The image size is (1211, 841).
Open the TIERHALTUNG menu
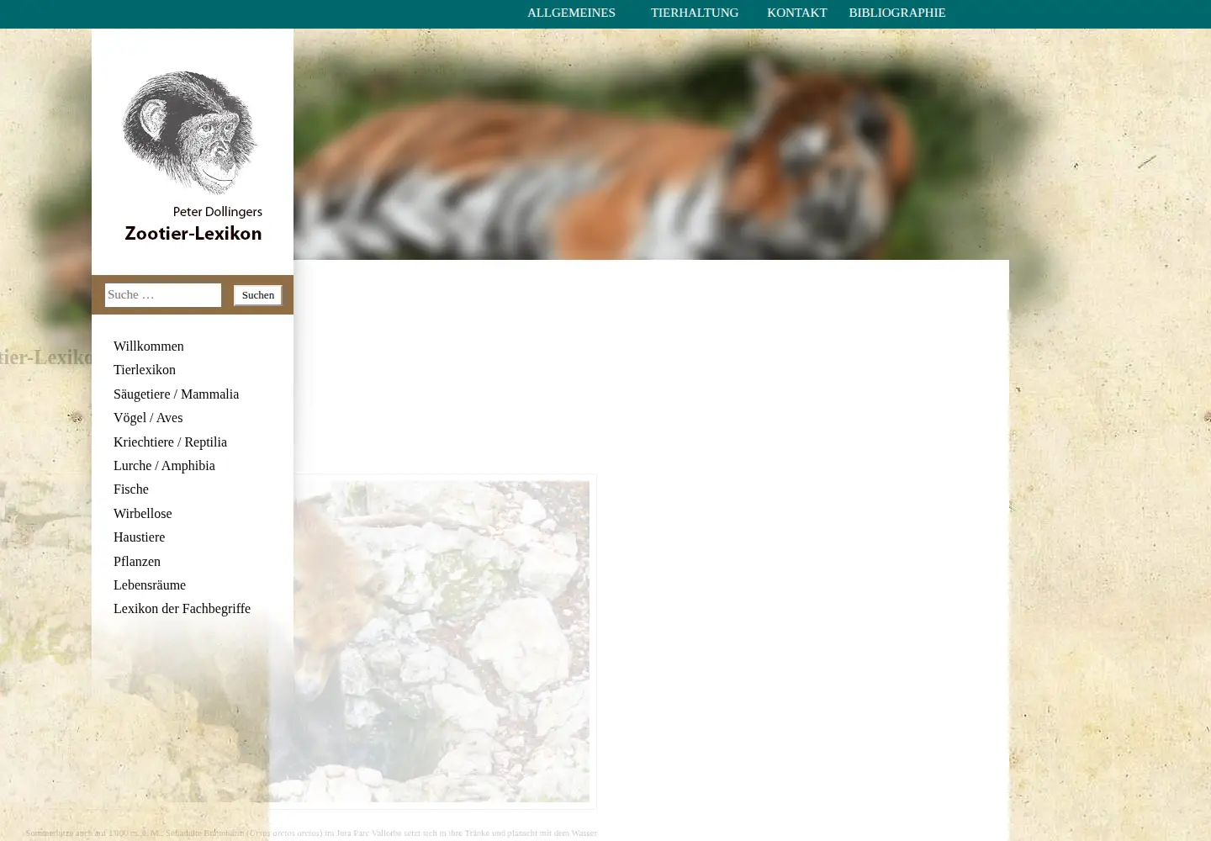[x=694, y=13]
